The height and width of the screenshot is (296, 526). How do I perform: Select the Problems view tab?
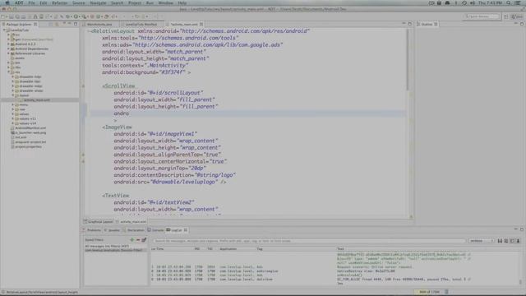pyautogui.click(x=94, y=230)
